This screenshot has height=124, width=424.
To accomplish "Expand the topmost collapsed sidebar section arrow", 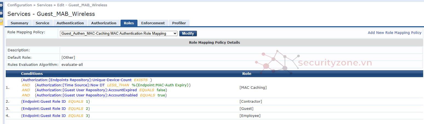I will pos(1,5).
